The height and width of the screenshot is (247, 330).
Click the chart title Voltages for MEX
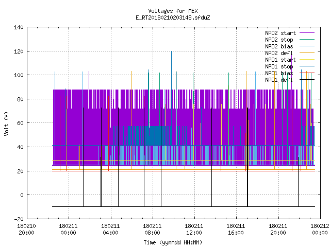tap(173, 11)
